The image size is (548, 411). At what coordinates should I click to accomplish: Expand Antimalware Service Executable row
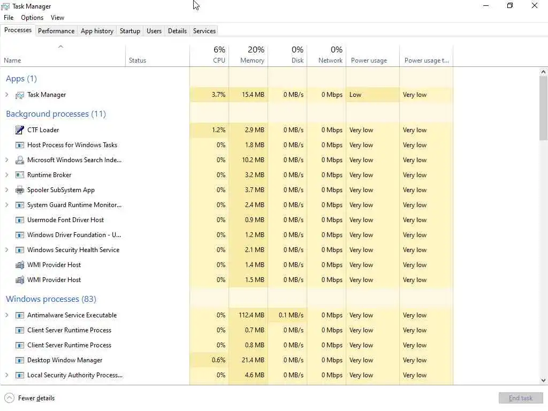[6, 315]
